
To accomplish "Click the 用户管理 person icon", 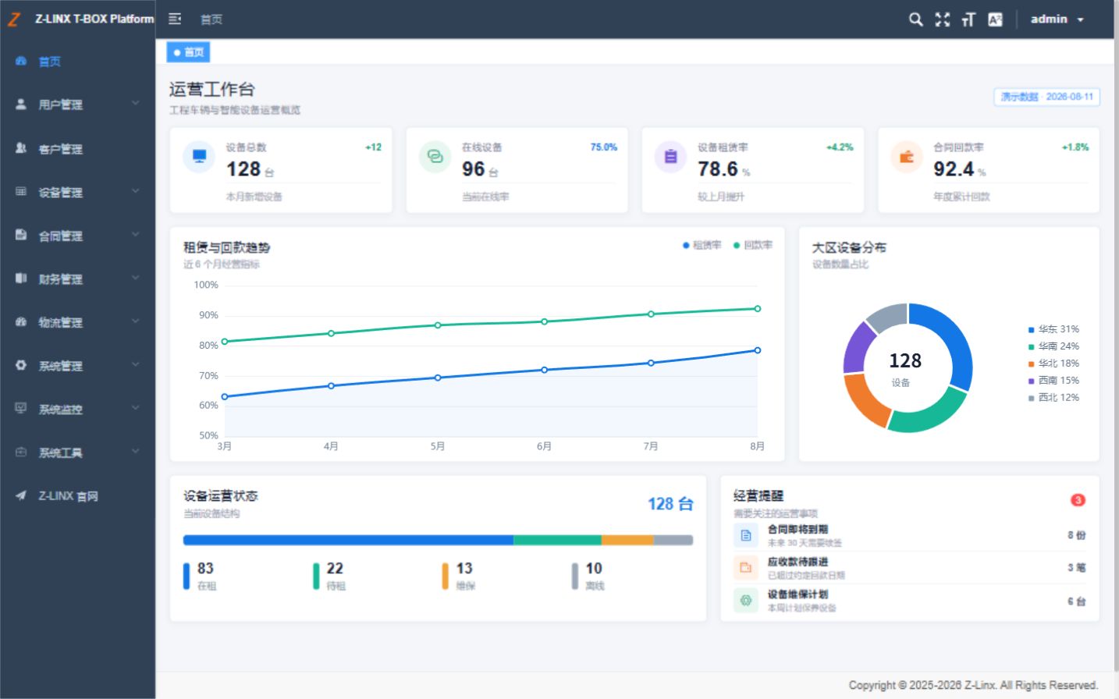I will click(21, 104).
